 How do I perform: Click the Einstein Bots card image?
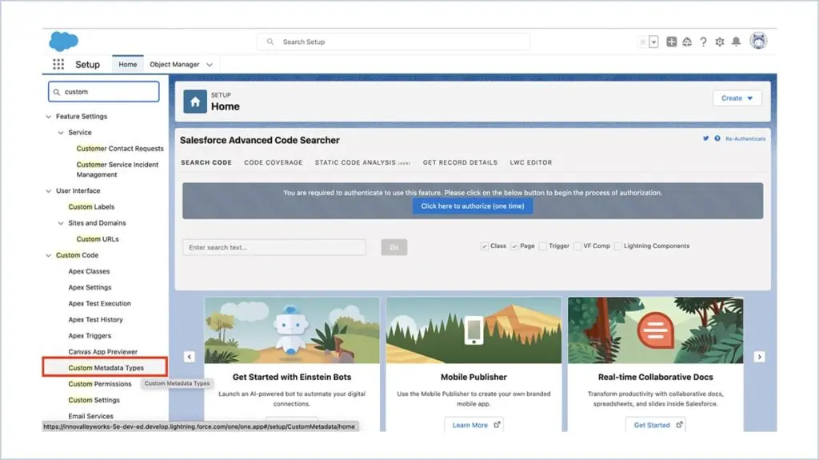[292, 330]
